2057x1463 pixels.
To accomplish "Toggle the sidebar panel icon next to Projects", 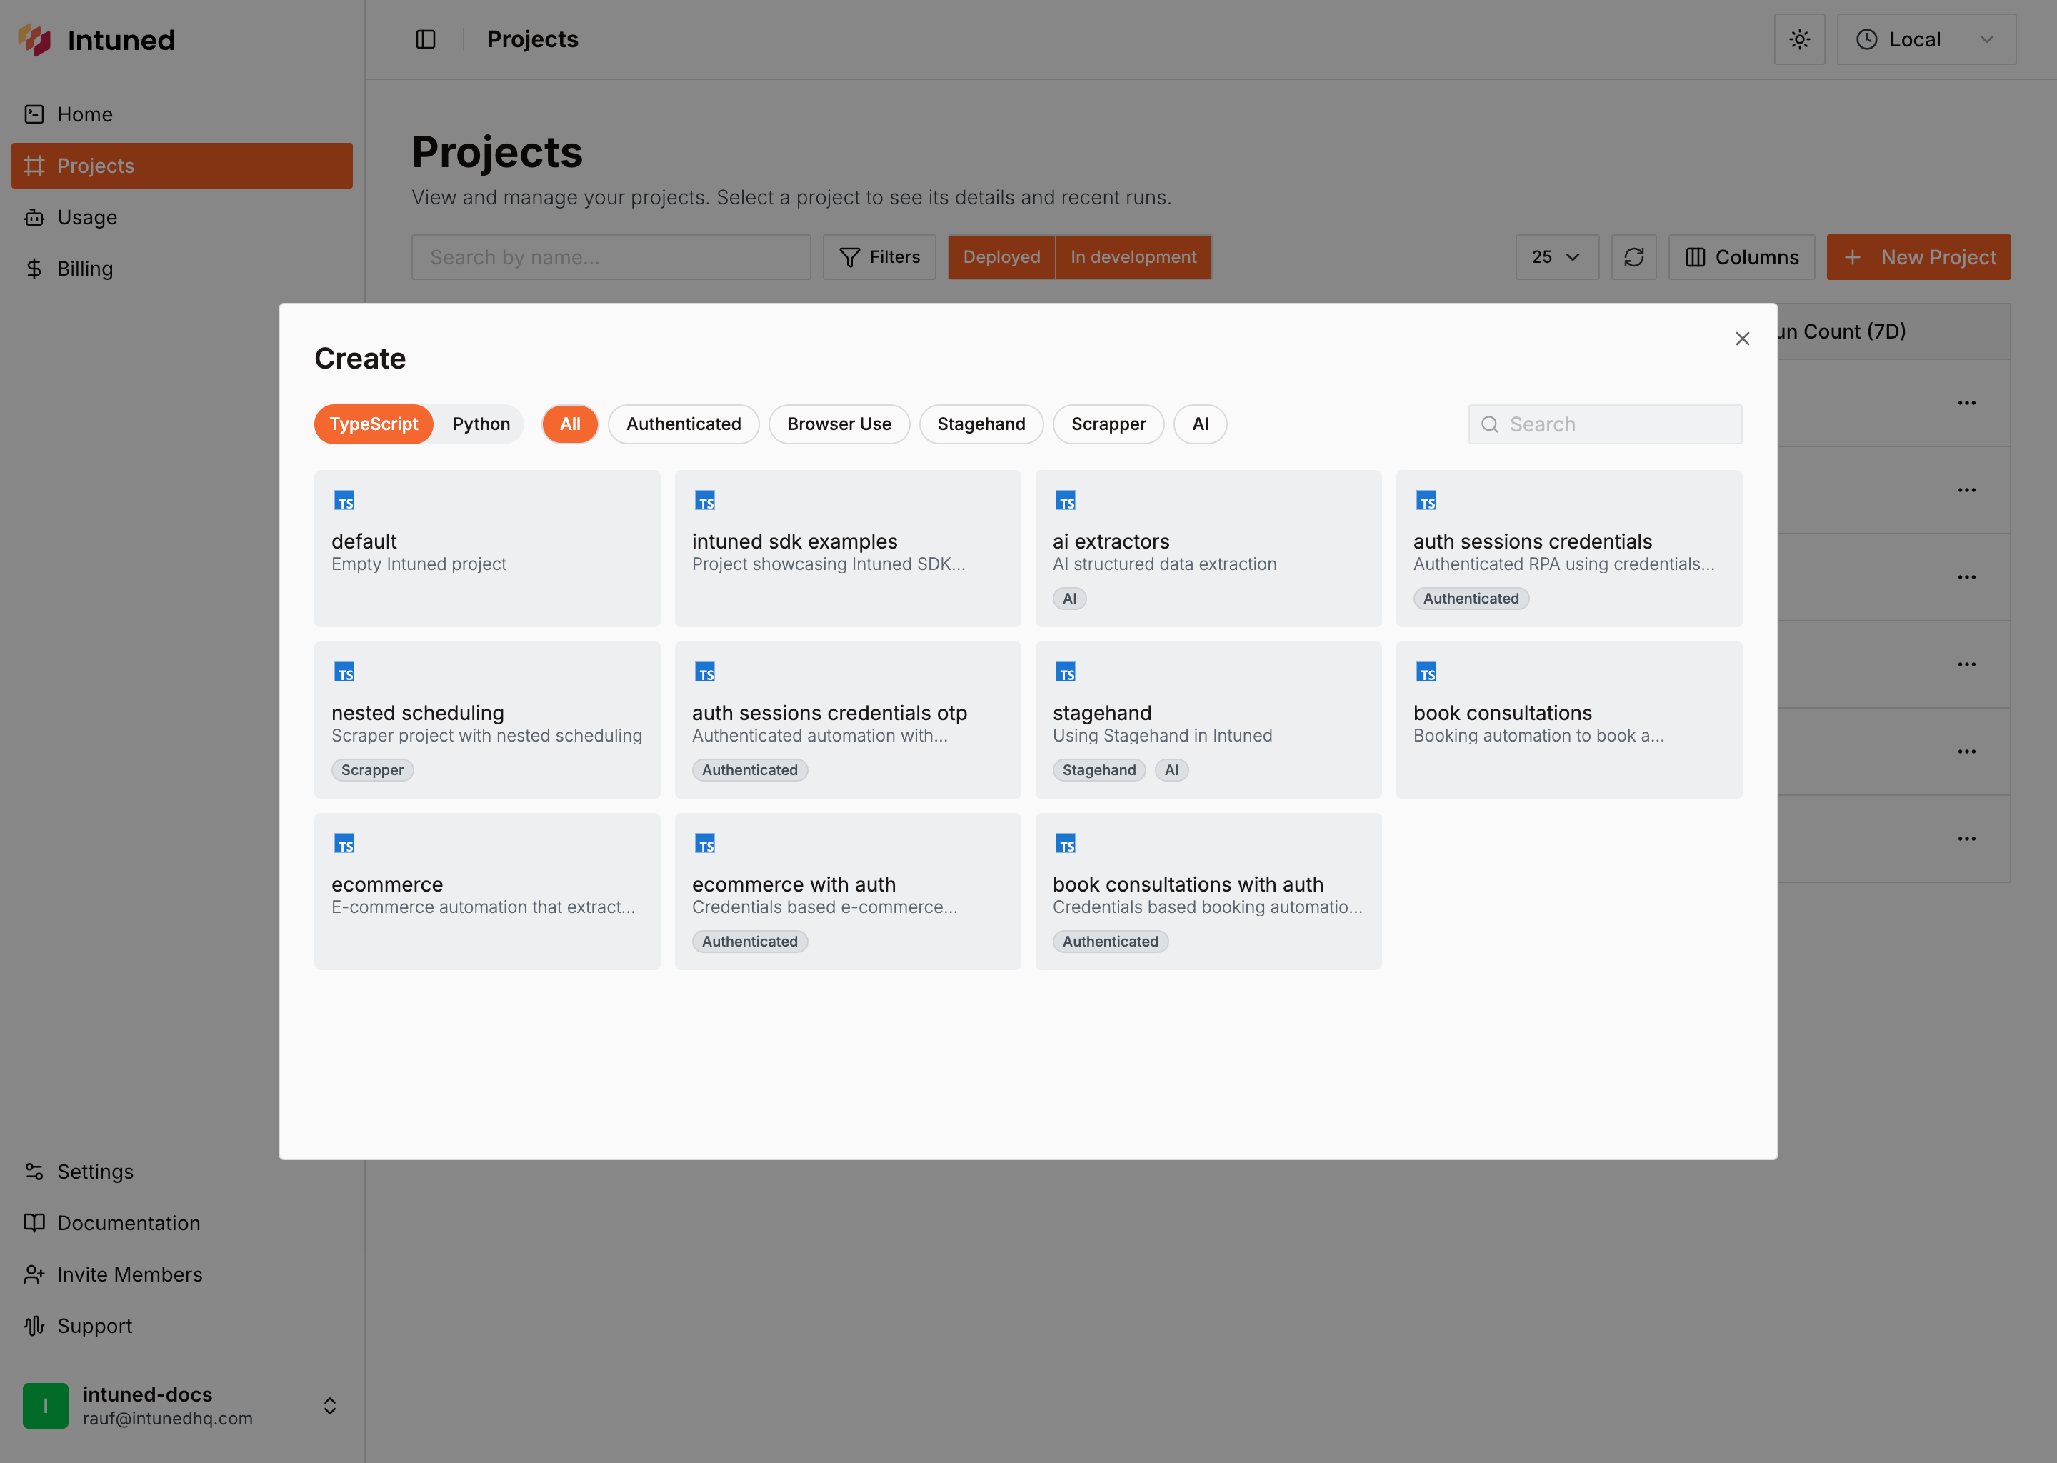I will [424, 39].
